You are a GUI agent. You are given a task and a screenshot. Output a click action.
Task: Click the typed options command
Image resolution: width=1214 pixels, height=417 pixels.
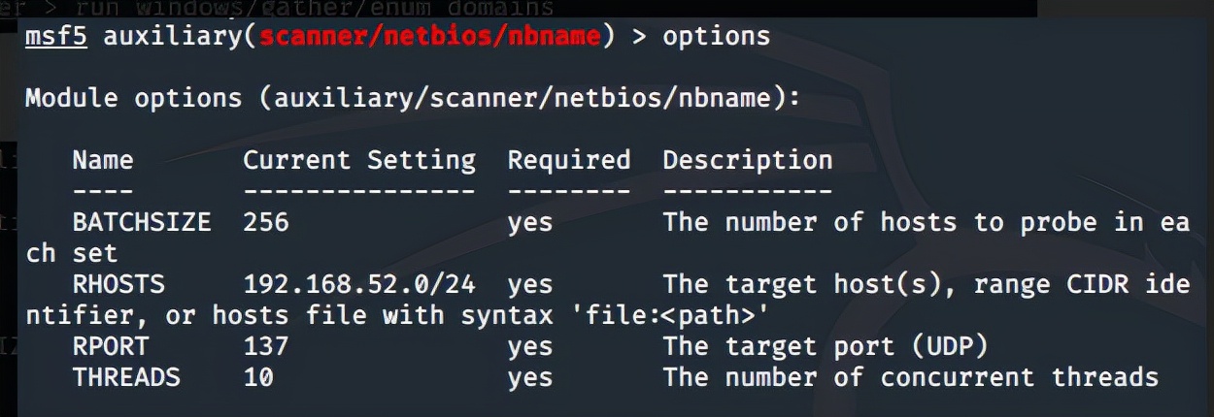[716, 37]
